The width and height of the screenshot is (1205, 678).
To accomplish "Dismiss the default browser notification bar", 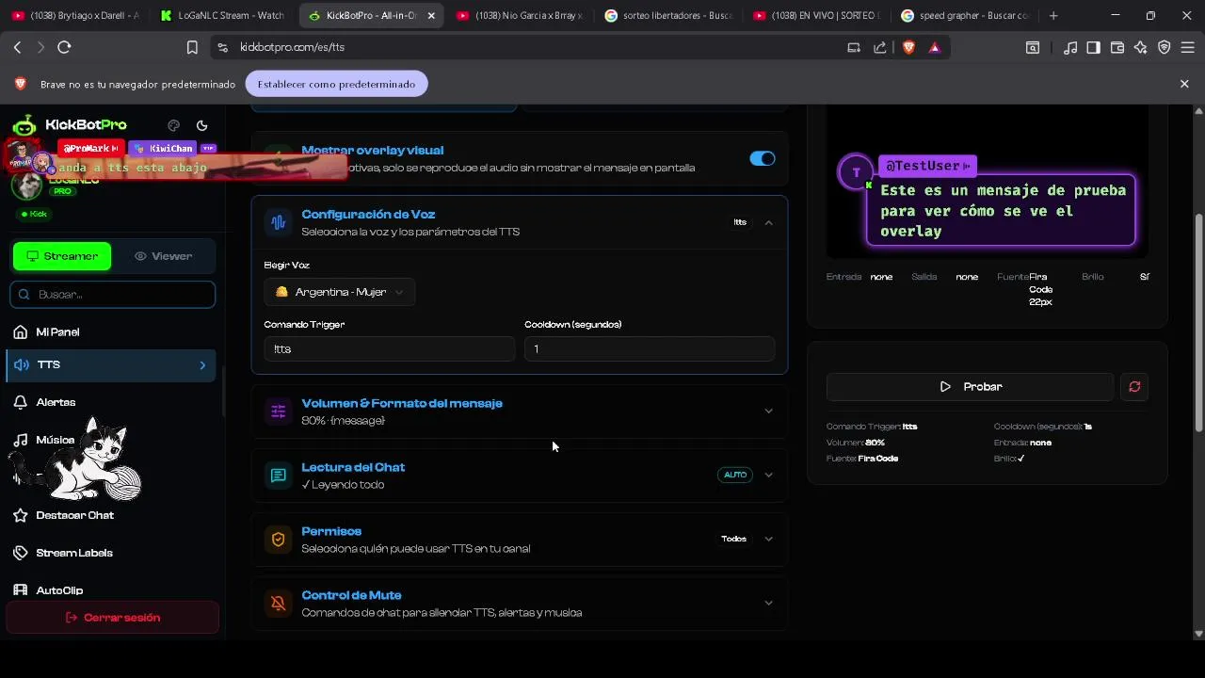I will [1184, 84].
